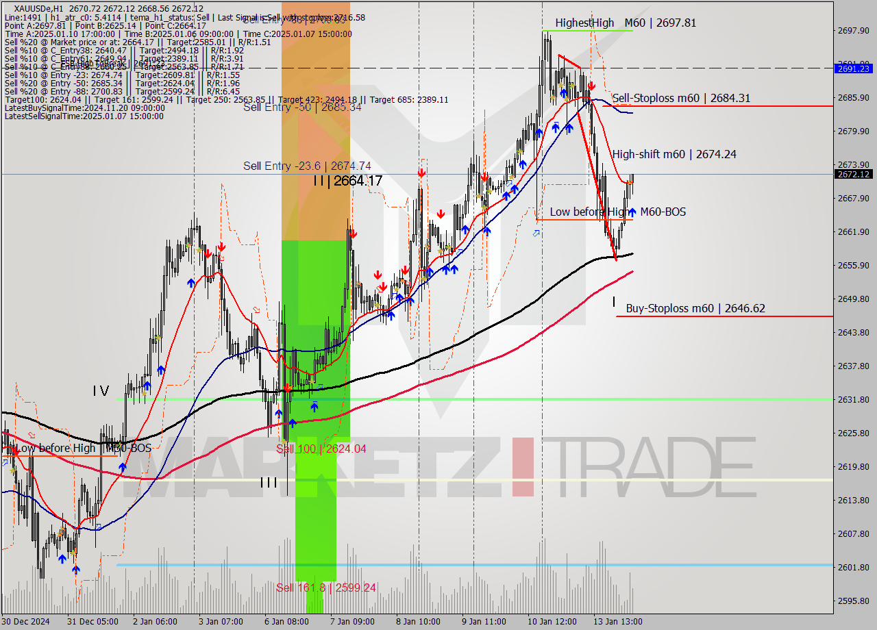Click the 2691.23 price tag on axis
This screenshot has height=630, width=877.
(x=854, y=68)
